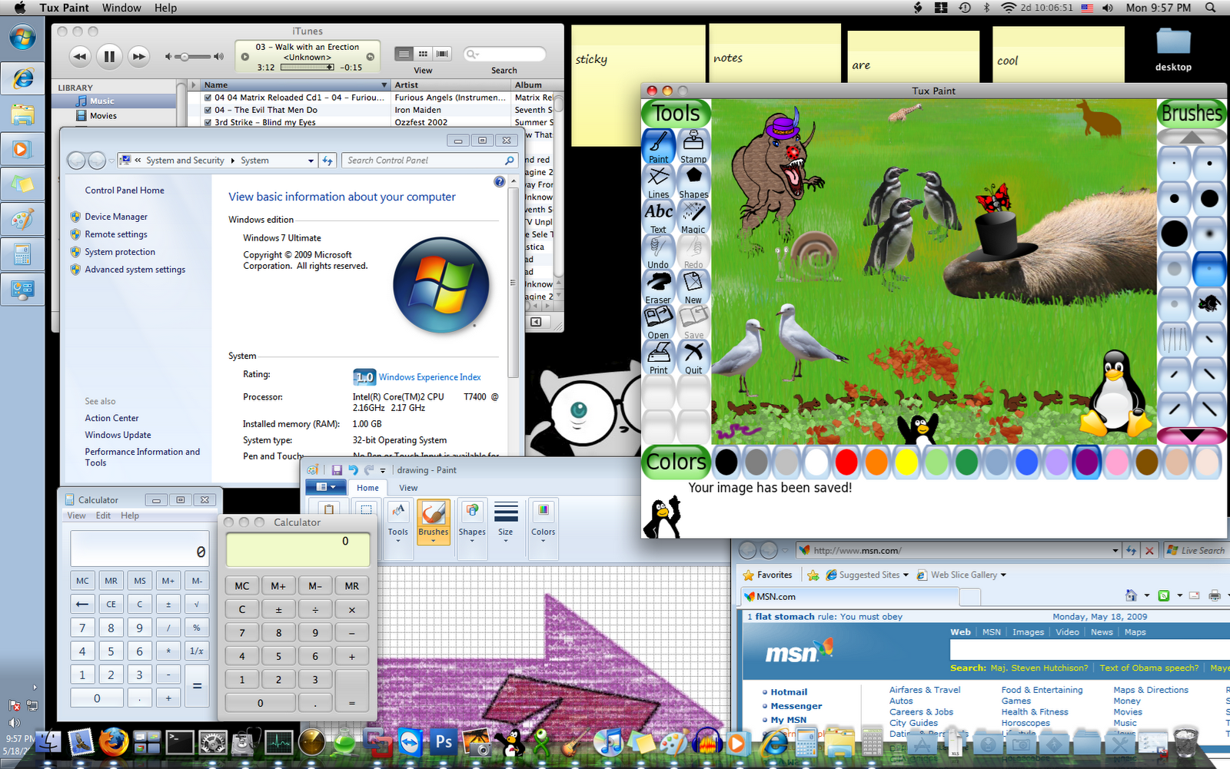
Task: Click Hotmail link on MSN page
Action: tap(789, 692)
